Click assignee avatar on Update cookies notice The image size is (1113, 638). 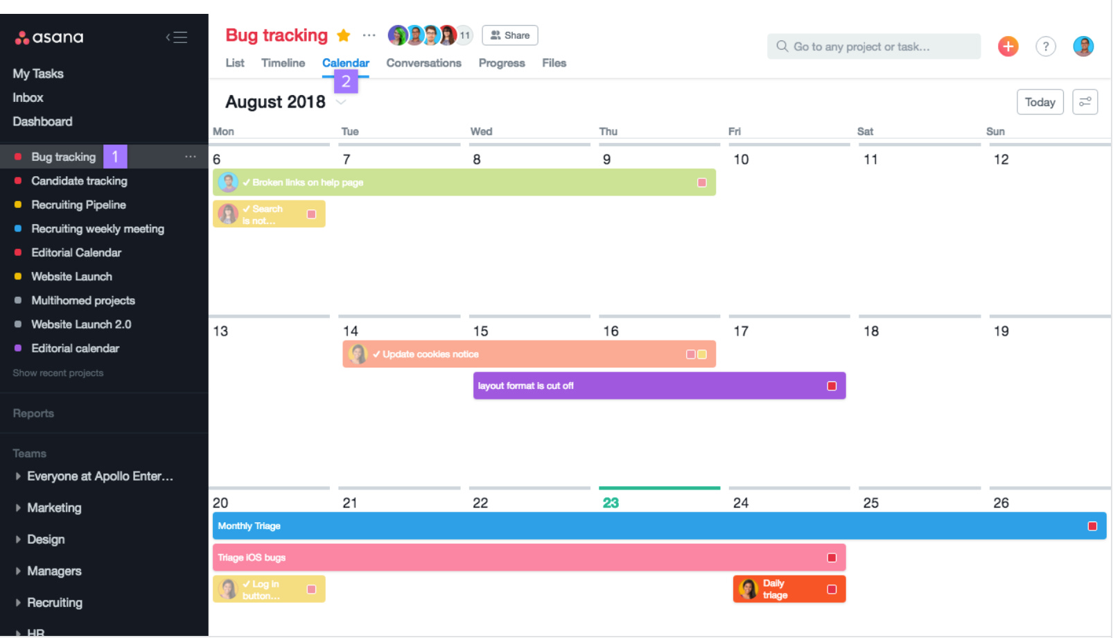click(358, 354)
